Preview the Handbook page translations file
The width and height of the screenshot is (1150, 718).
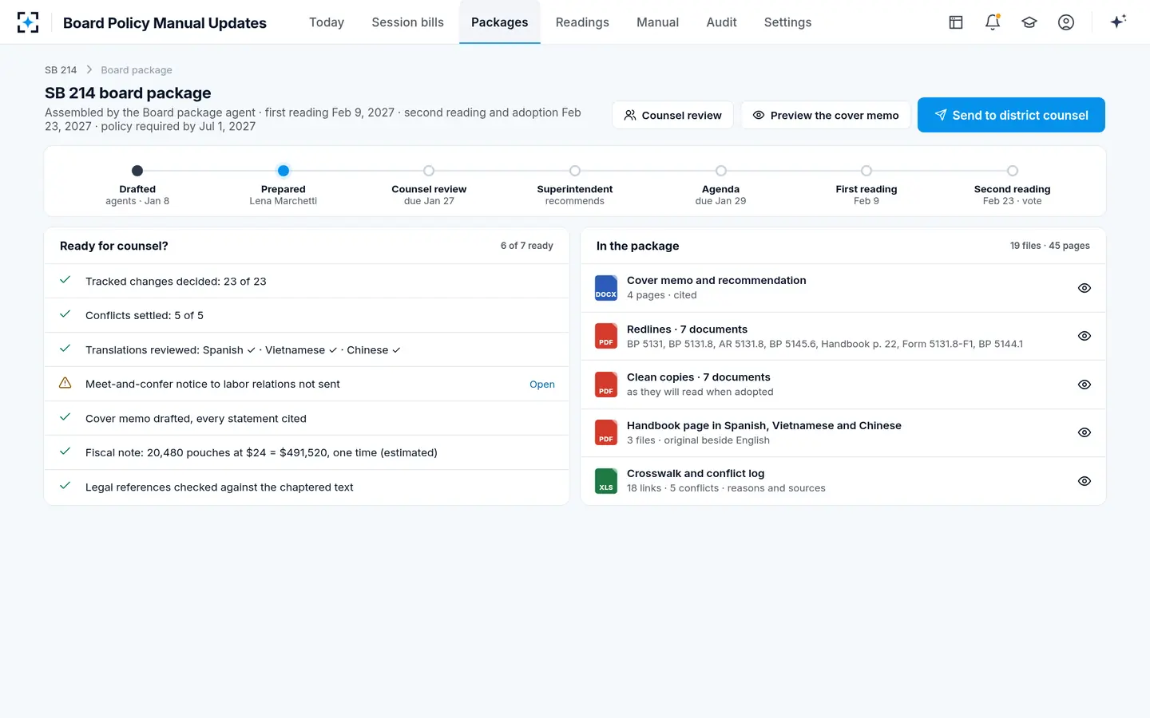[x=1085, y=432]
